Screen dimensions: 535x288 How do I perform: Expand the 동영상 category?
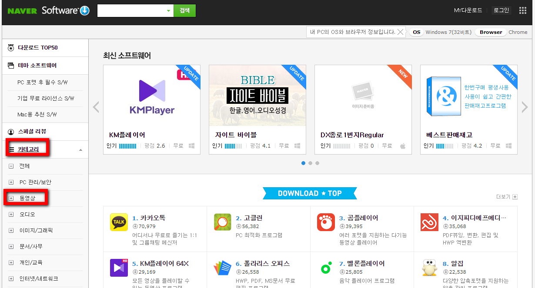tap(11, 199)
